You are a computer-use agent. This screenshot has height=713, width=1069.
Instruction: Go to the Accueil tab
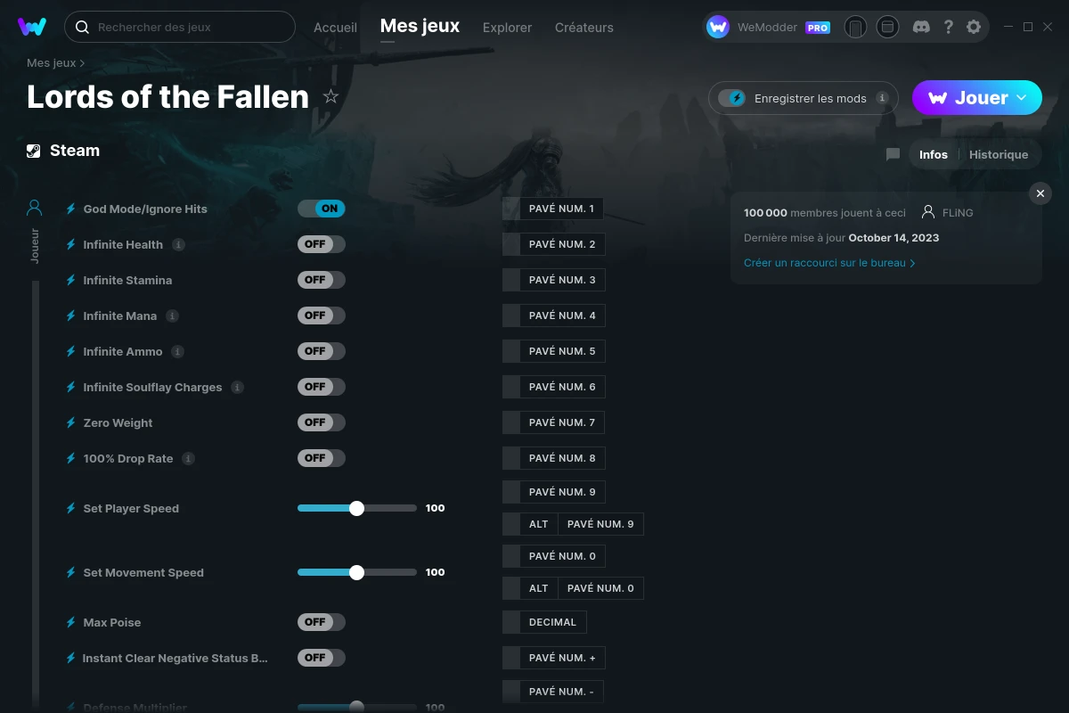[335, 28]
